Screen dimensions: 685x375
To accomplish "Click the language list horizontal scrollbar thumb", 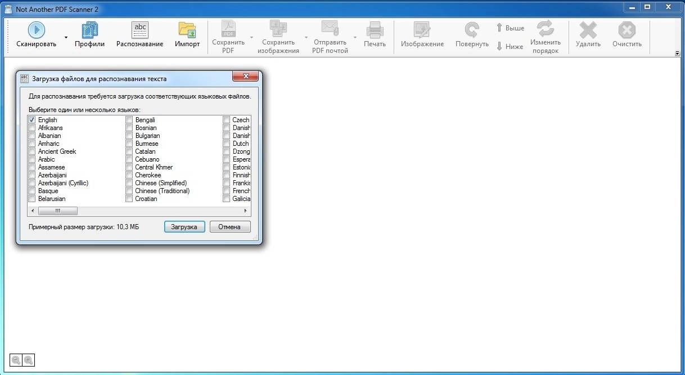I will (57, 211).
